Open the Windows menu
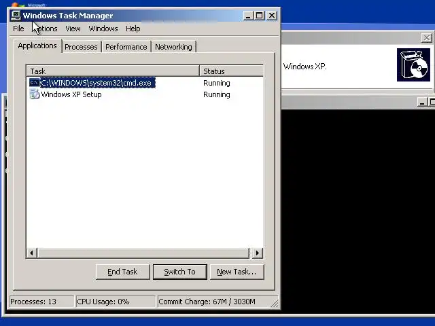Viewport: 435px width, 326px height. pyautogui.click(x=103, y=29)
